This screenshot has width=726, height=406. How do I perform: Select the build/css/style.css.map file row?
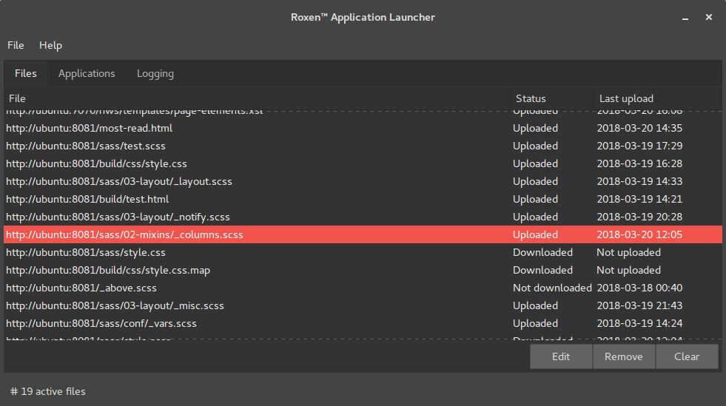(x=363, y=270)
